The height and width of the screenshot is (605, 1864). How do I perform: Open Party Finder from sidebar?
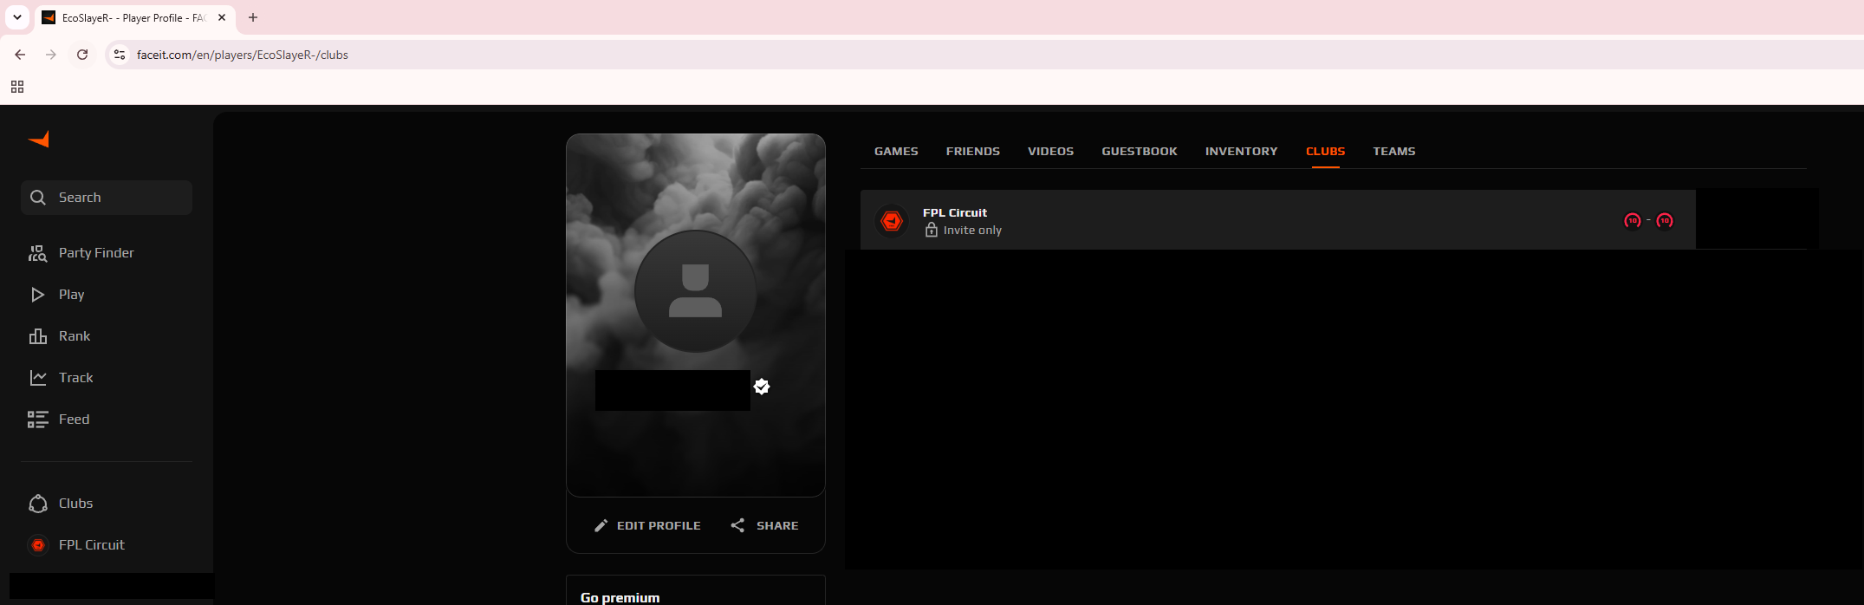(96, 253)
